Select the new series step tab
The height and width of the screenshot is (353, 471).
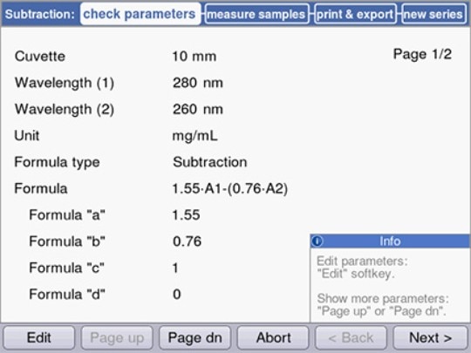(433, 14)
